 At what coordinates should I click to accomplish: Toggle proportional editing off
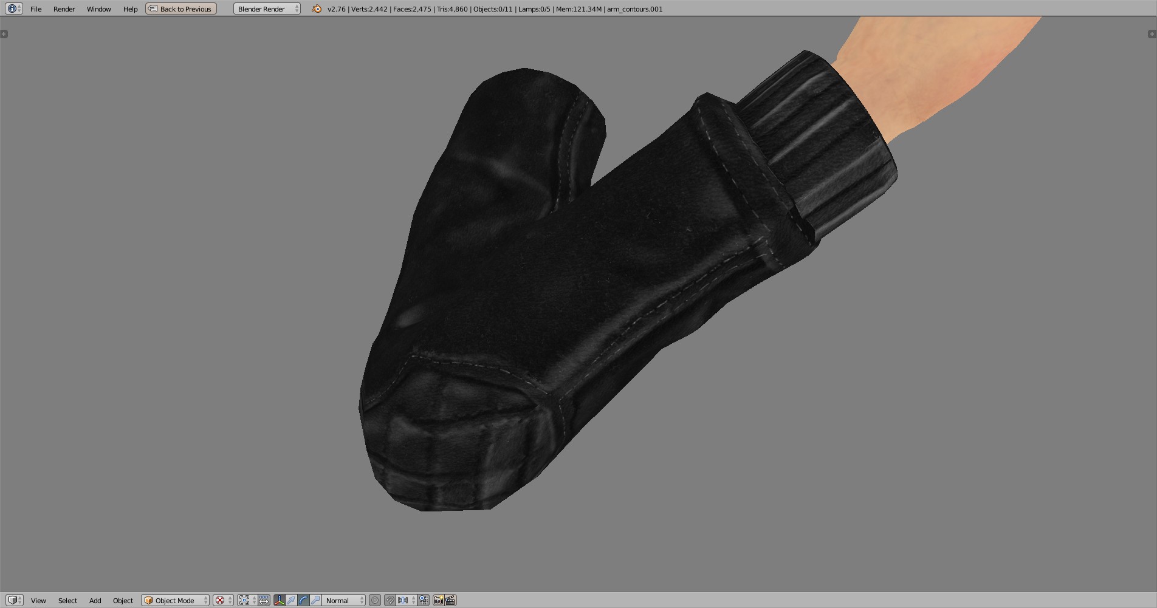point(375,601)
